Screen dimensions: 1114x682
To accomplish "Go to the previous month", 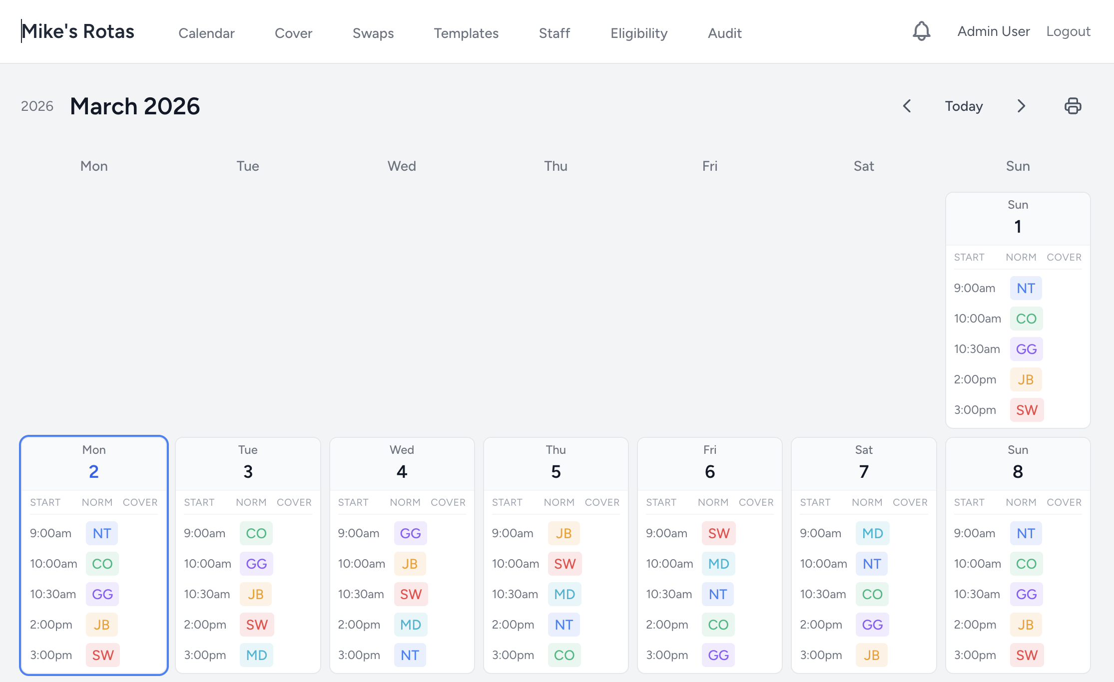I will point(907,106).
